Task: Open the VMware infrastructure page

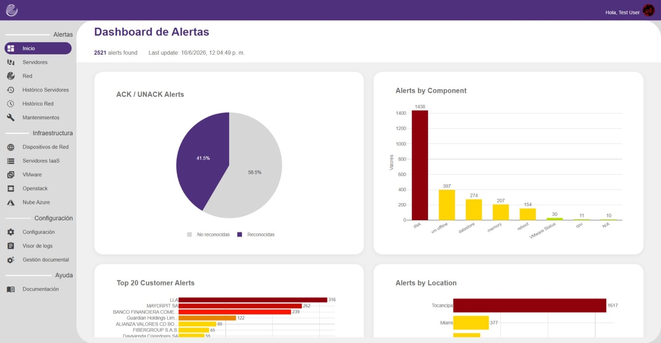Action: [32, 175]
